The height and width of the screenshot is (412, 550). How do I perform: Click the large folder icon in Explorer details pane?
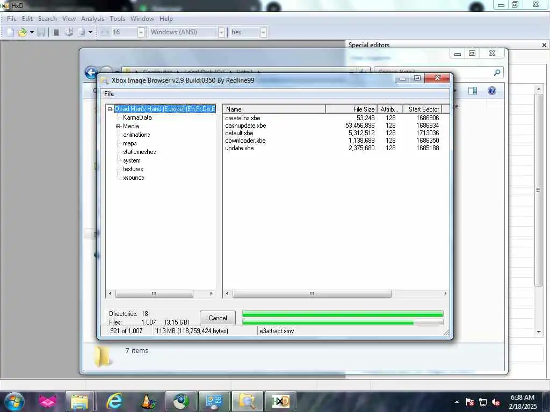pyautogui.click(x=103, y=356)
